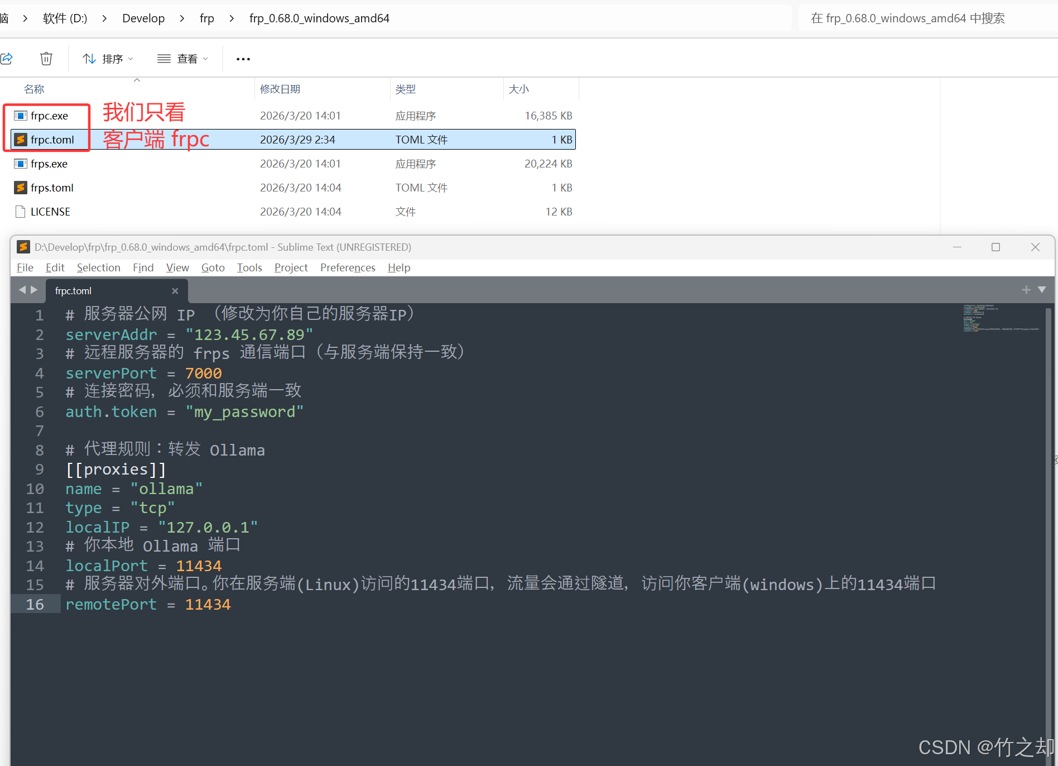Click the frpc.exe application icon
The image size is (1058, 766).
[x=21, y=116]
